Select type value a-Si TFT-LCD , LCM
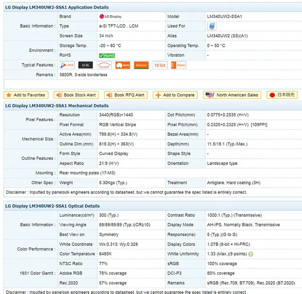This screenshot has height=294, width=302. pos(118,26)
